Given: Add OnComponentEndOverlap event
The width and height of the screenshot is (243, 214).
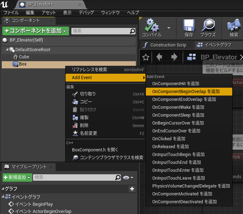Looking at the screenshot, I should [x=189, y=99].
